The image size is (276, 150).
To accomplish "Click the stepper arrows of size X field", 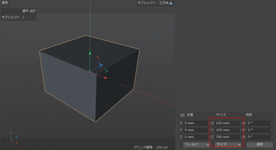I will point(240,123).
